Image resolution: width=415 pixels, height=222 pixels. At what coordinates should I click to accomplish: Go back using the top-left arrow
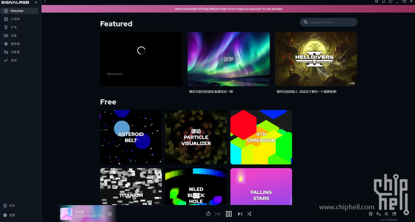[x=45, y=2]
